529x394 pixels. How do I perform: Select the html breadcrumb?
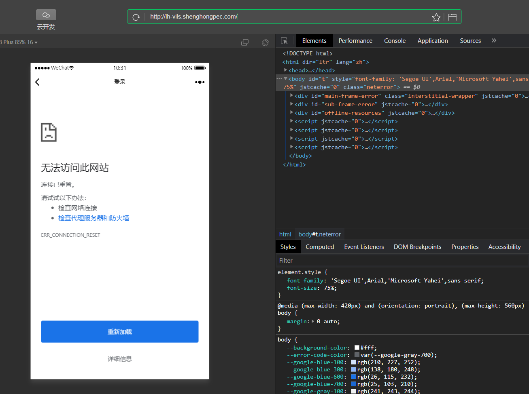285,234
